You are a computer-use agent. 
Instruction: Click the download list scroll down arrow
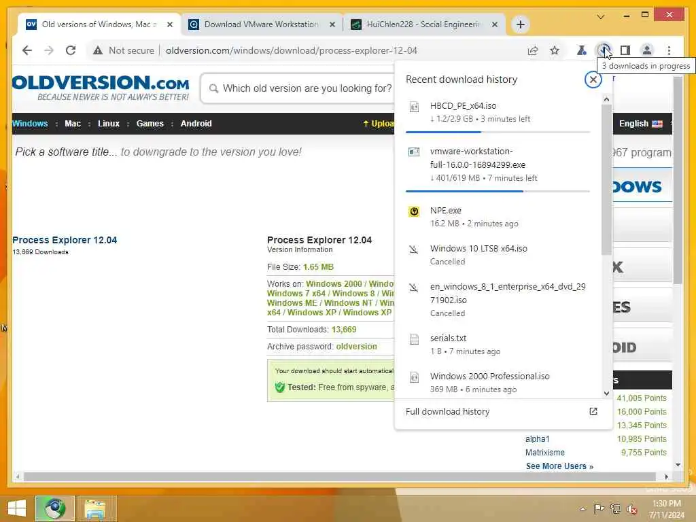(x=606, y=394)
